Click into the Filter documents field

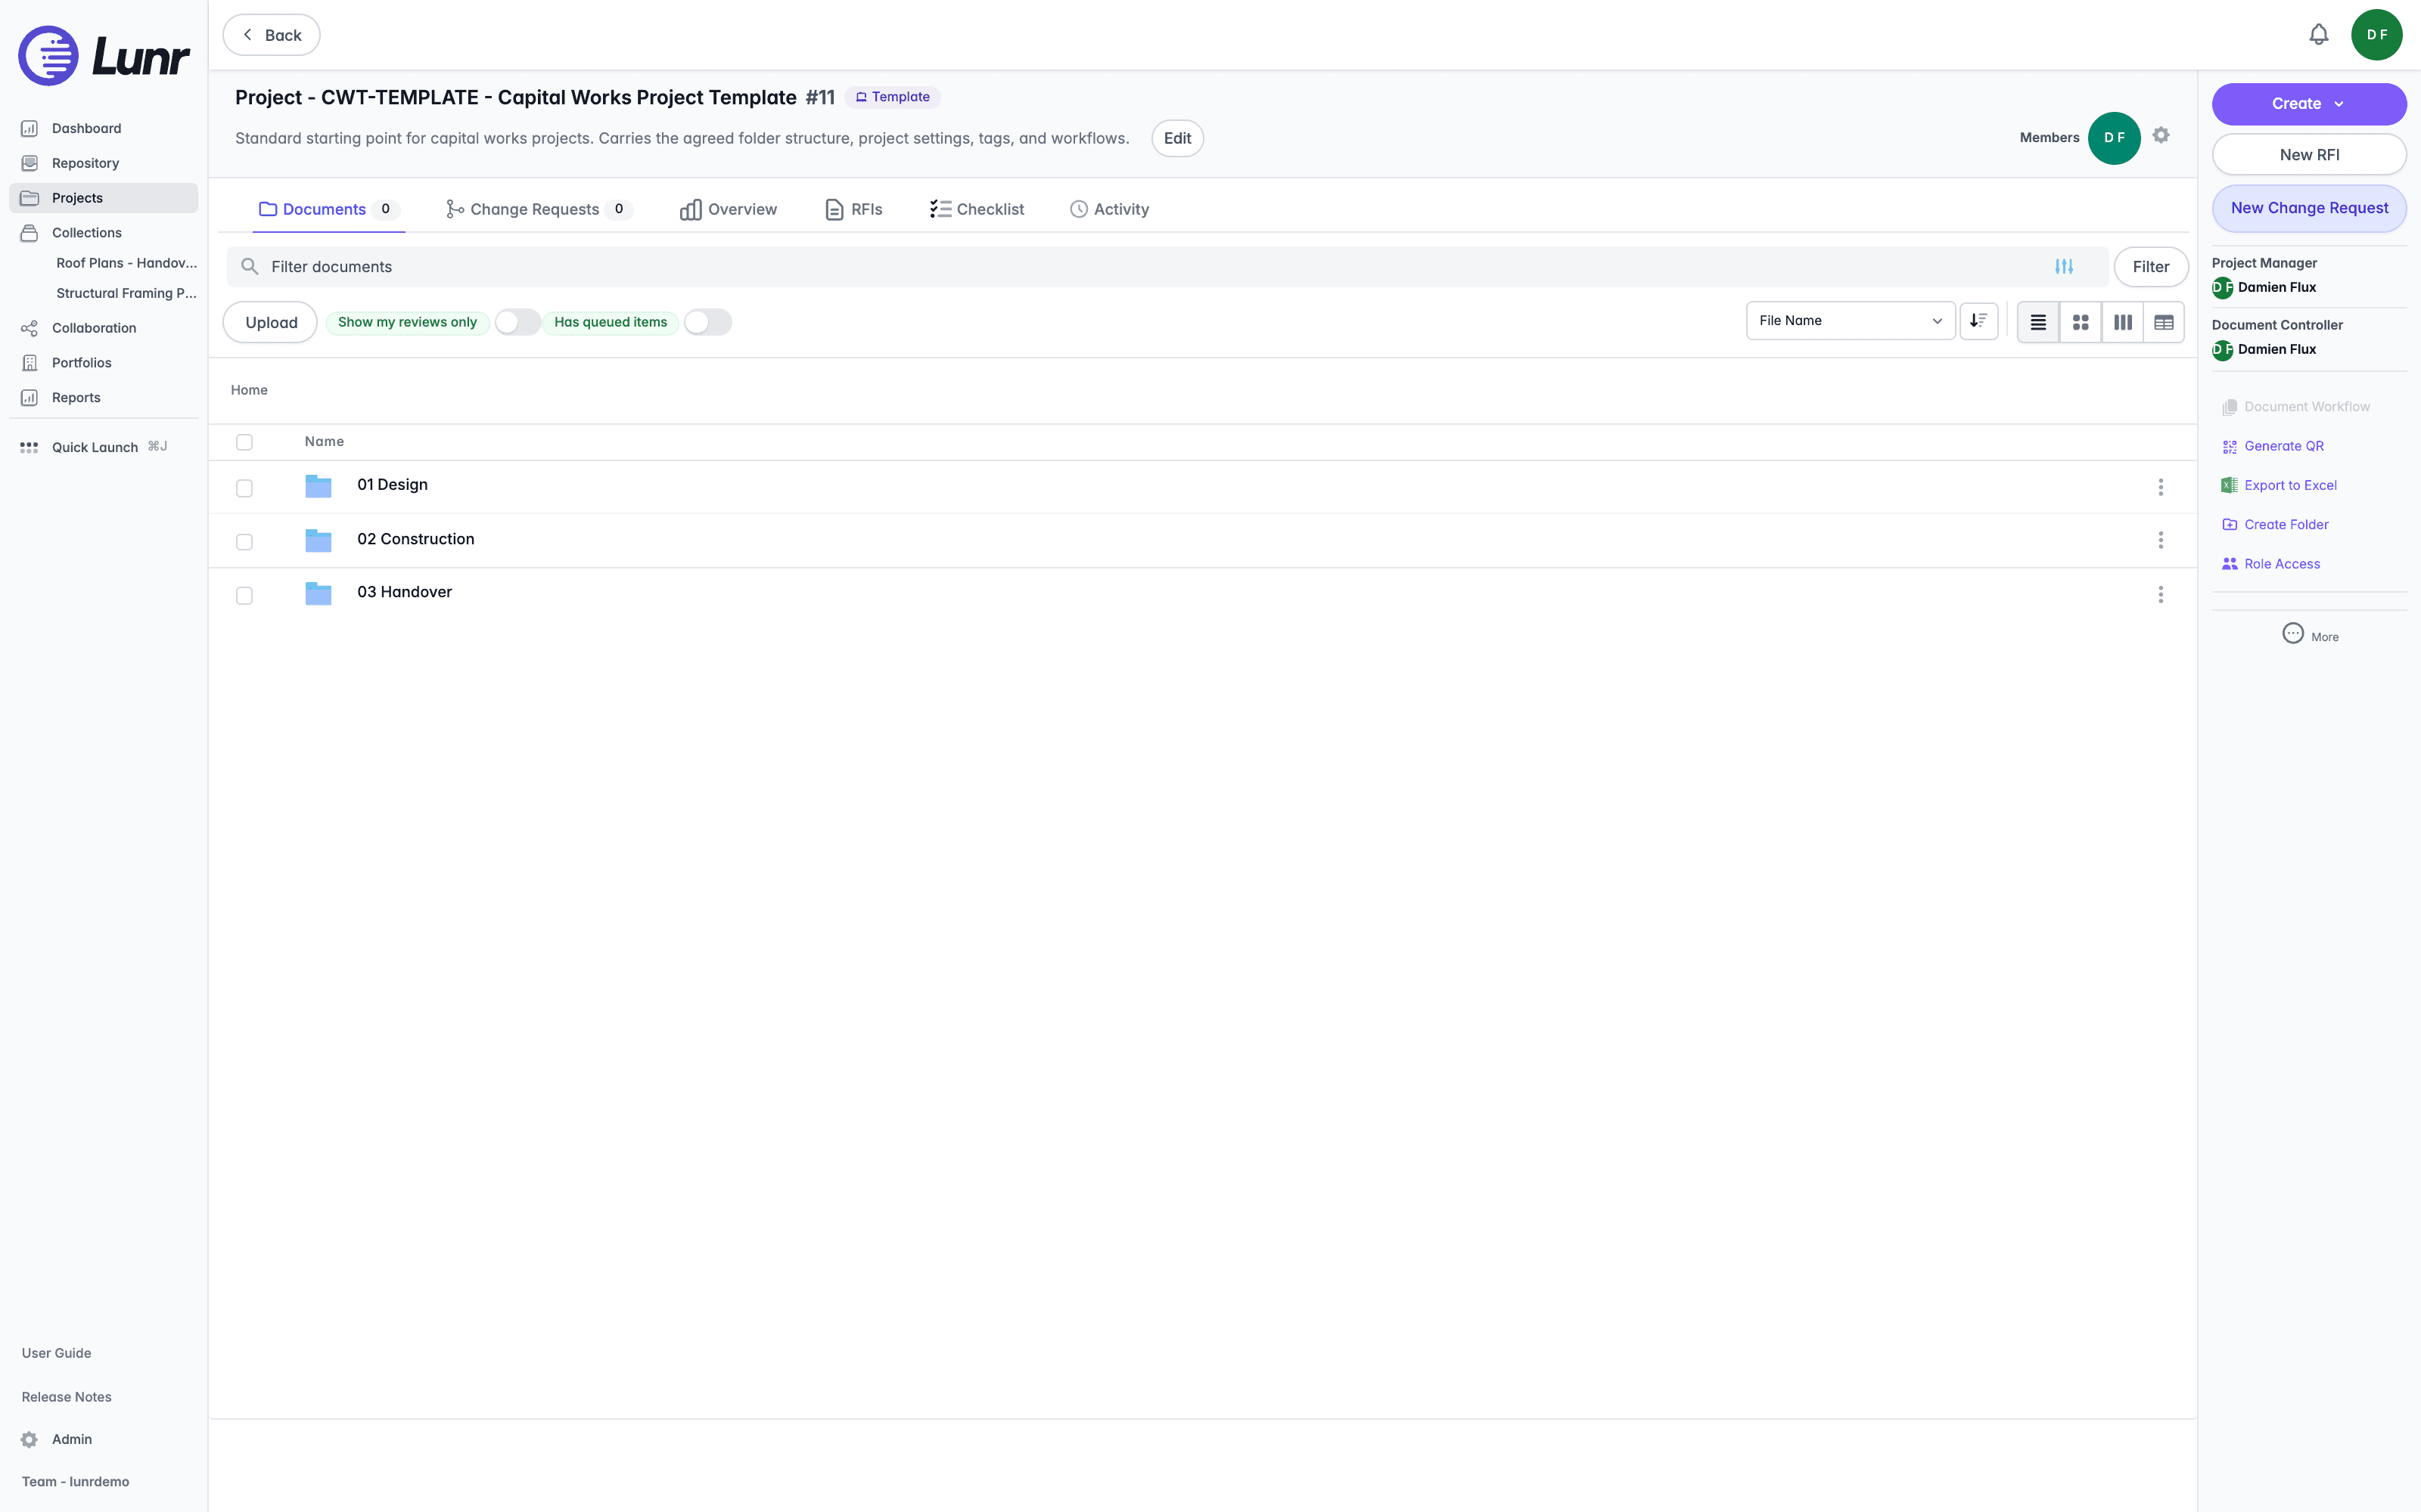pyautogui.click(x=1167, y=267)
